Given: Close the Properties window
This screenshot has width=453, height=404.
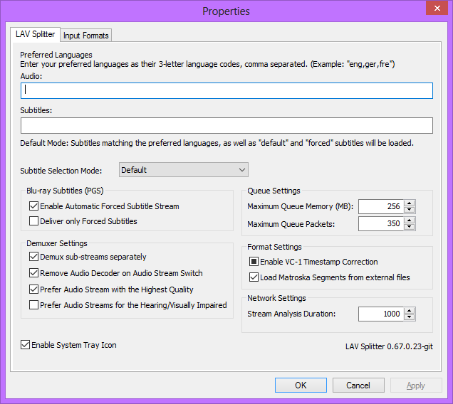Looking at the screenshot, I should click(x=437, y=8).
